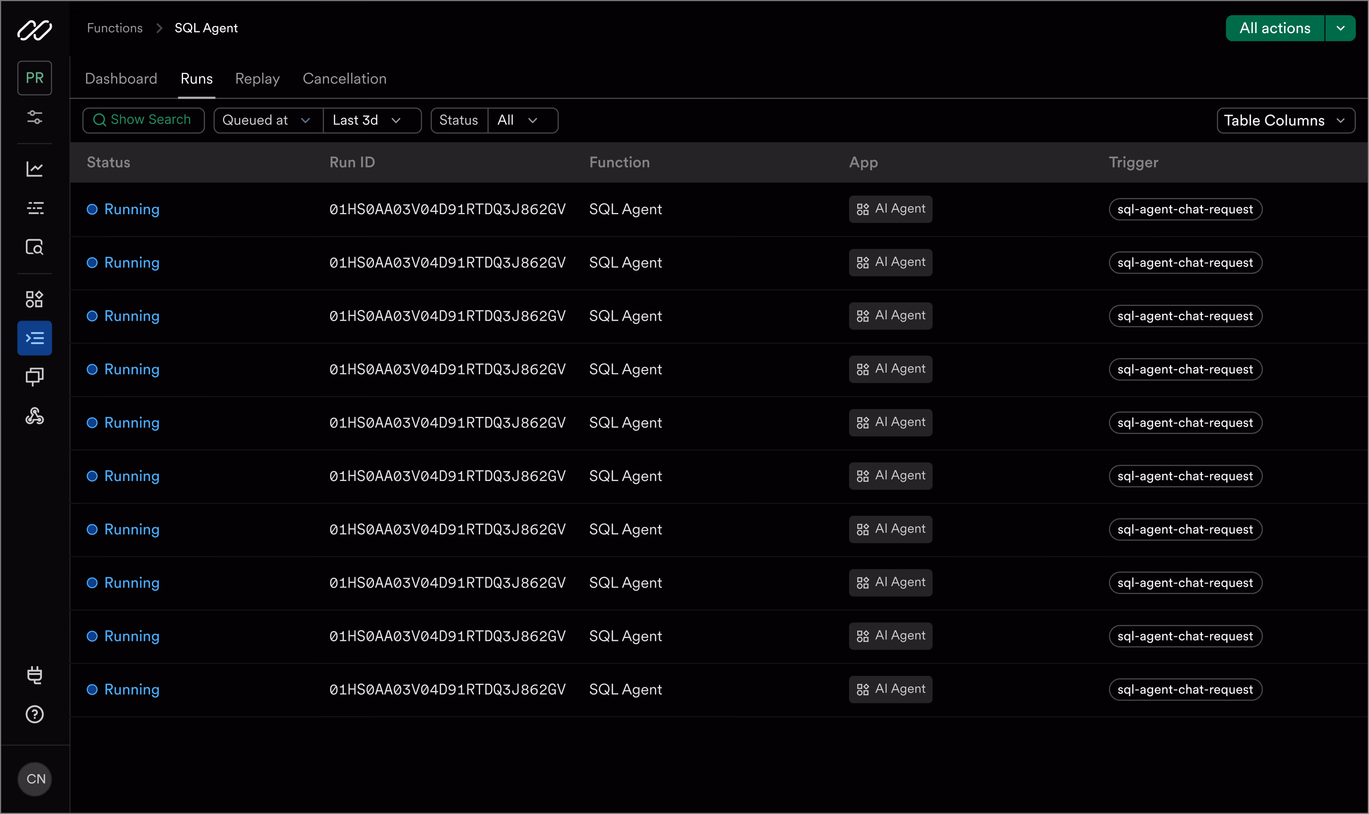This screenshot has height=814, width=1369.
Task: Open the runs list icon in sidebar
Action: pyautogui.click(x=35, y=208)
